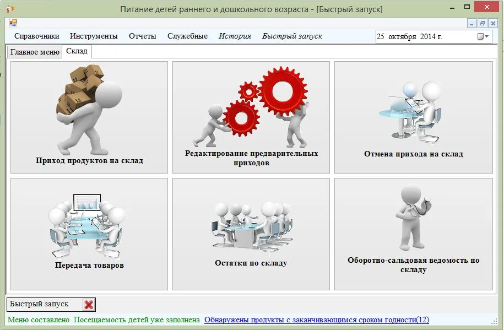504x330 pixels.
Task: Open Оборотно-сальдовая ведомость по складу tile
Action: 413,234
